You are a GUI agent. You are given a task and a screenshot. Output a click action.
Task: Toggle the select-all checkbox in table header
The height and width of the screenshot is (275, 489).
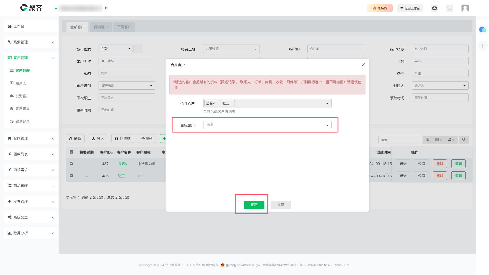(x=71, y=152)
